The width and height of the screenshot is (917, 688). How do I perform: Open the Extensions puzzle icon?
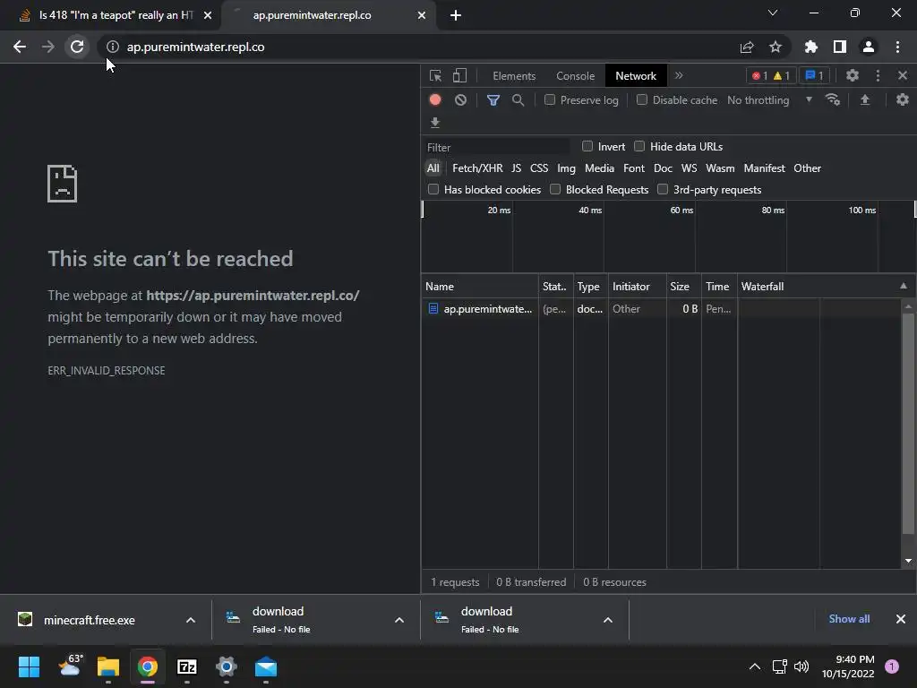pos(811,47)
